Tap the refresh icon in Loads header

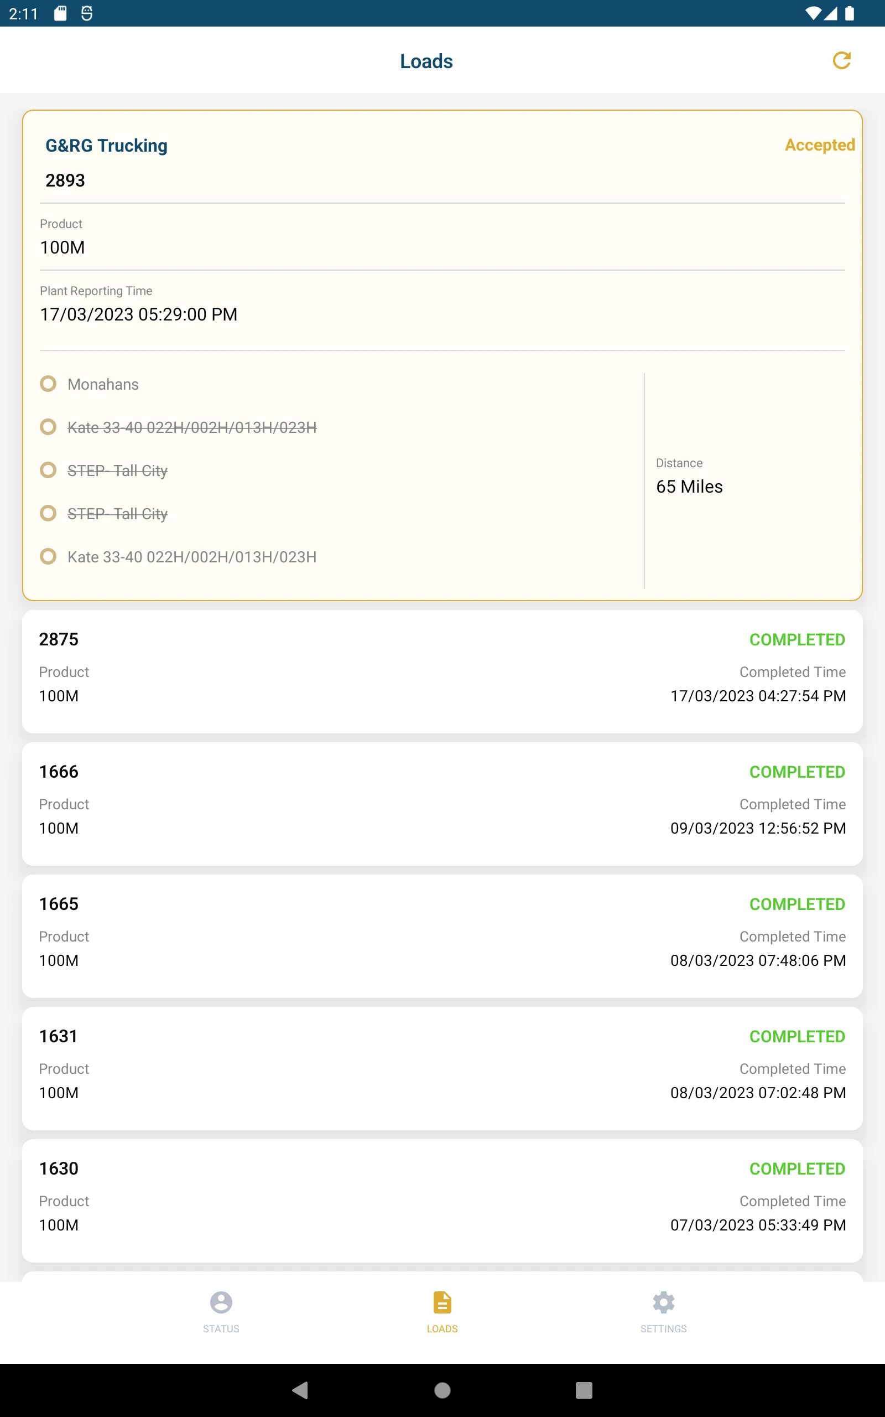(841, 60)
